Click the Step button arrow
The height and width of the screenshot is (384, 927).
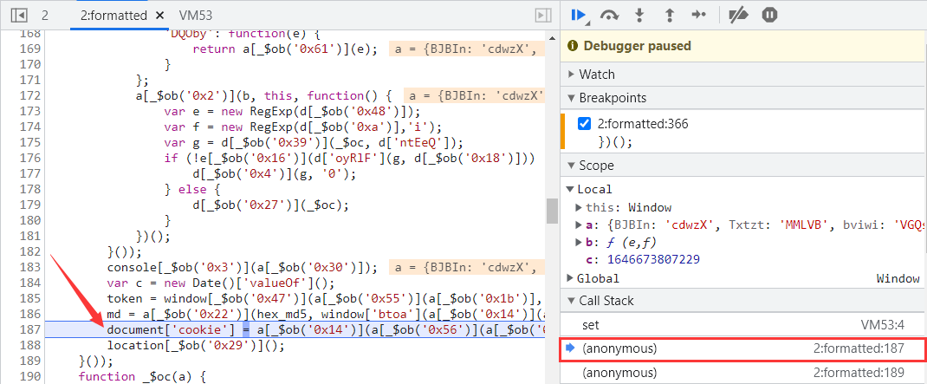pos(698,15)
